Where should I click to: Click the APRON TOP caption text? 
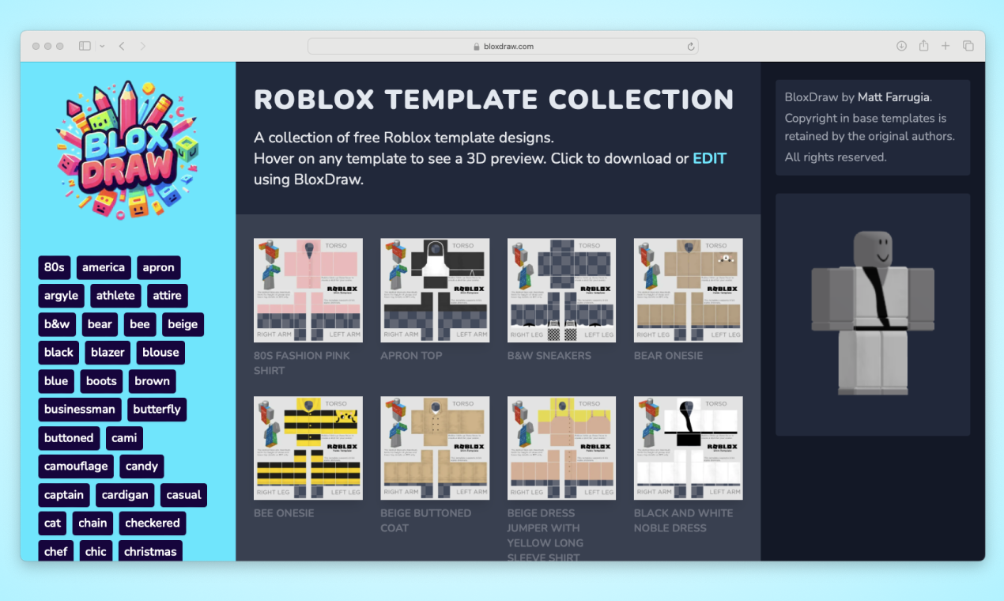411,356
